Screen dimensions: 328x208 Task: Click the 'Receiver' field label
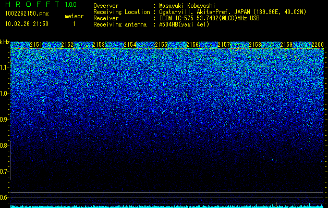[106, 18]
